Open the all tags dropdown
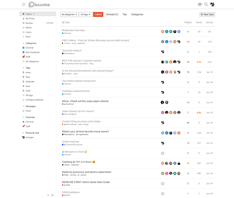The width and height of the screenshot is (234, 198). [86, 15]
